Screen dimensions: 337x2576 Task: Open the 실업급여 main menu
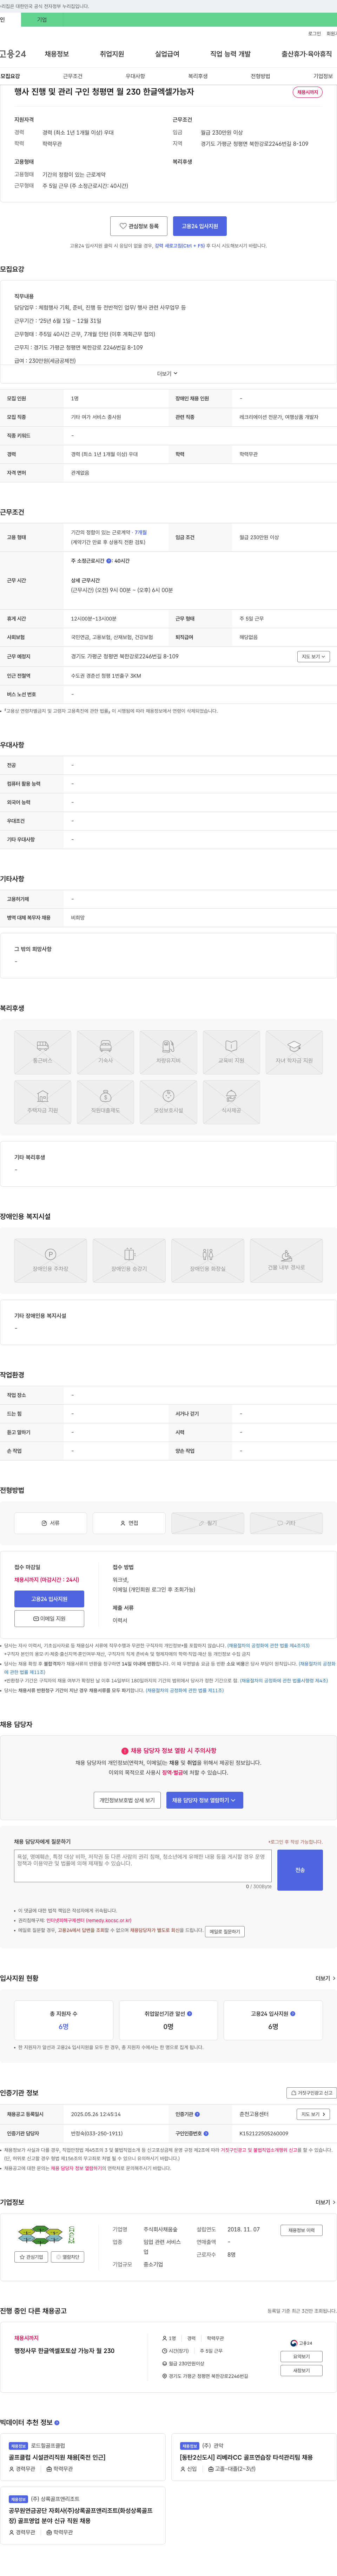[x=167, y=54]
